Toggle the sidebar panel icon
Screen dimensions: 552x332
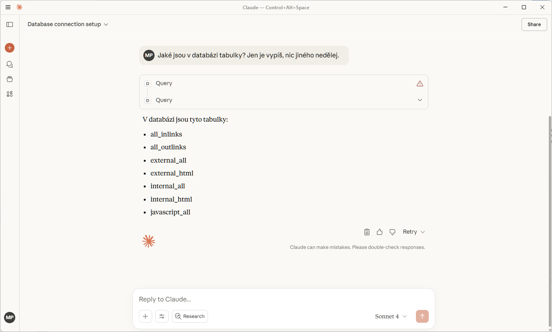pyautogui.click(x=10, y=24)
